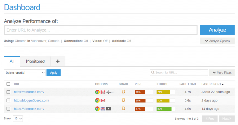Open the http://blogger3cero.com/ link
Screen dimensions: 238x125
pyautogui.click(x=32, y=101)
